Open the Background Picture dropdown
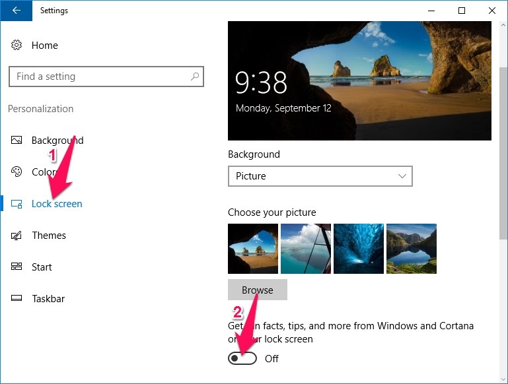 (320, 176)
